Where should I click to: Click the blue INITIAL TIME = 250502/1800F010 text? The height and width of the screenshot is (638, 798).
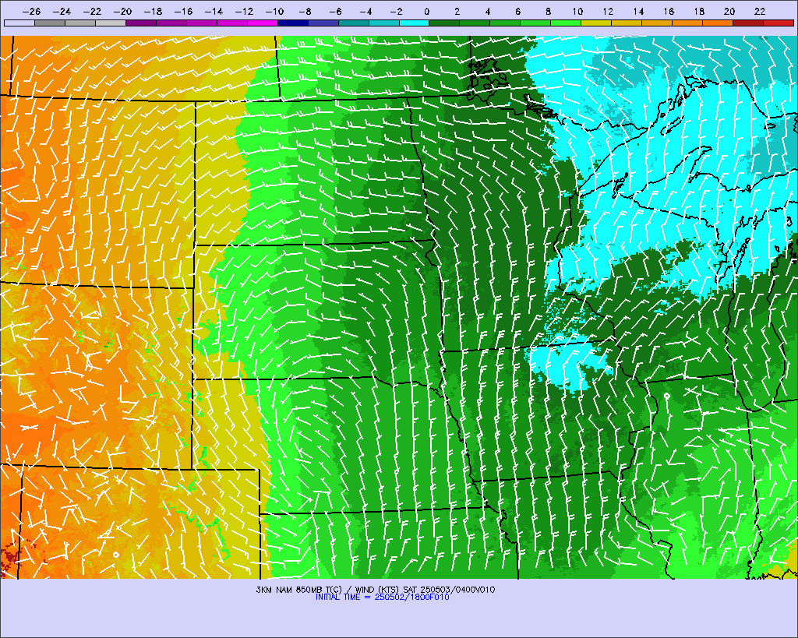[382, 597]
